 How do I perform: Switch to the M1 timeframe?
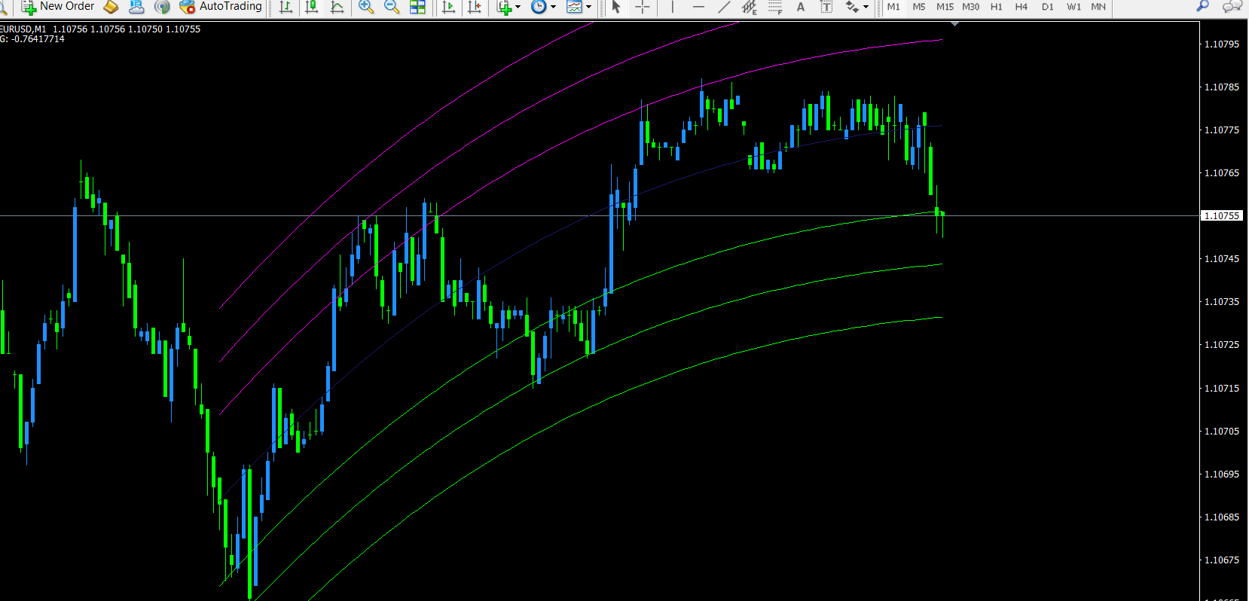(x=893, y=7)
